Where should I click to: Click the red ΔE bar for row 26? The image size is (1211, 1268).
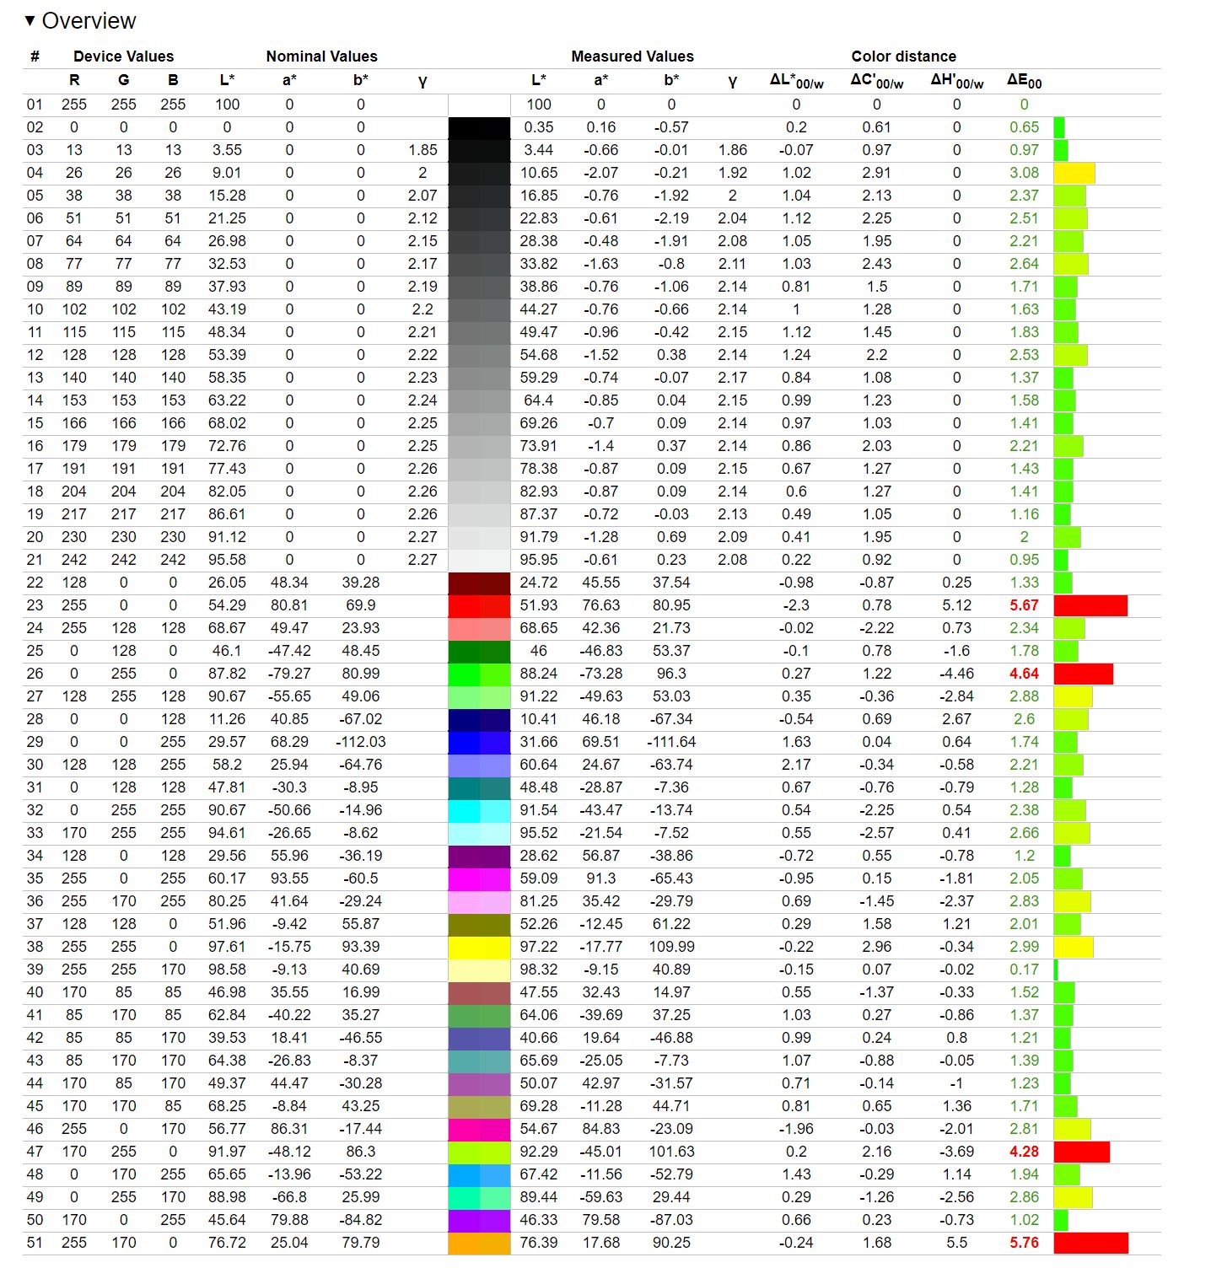1084,674
